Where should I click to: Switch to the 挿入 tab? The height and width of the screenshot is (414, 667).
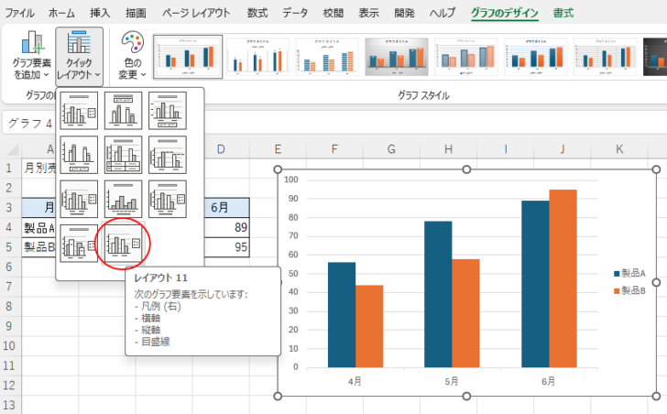[101, 13]
